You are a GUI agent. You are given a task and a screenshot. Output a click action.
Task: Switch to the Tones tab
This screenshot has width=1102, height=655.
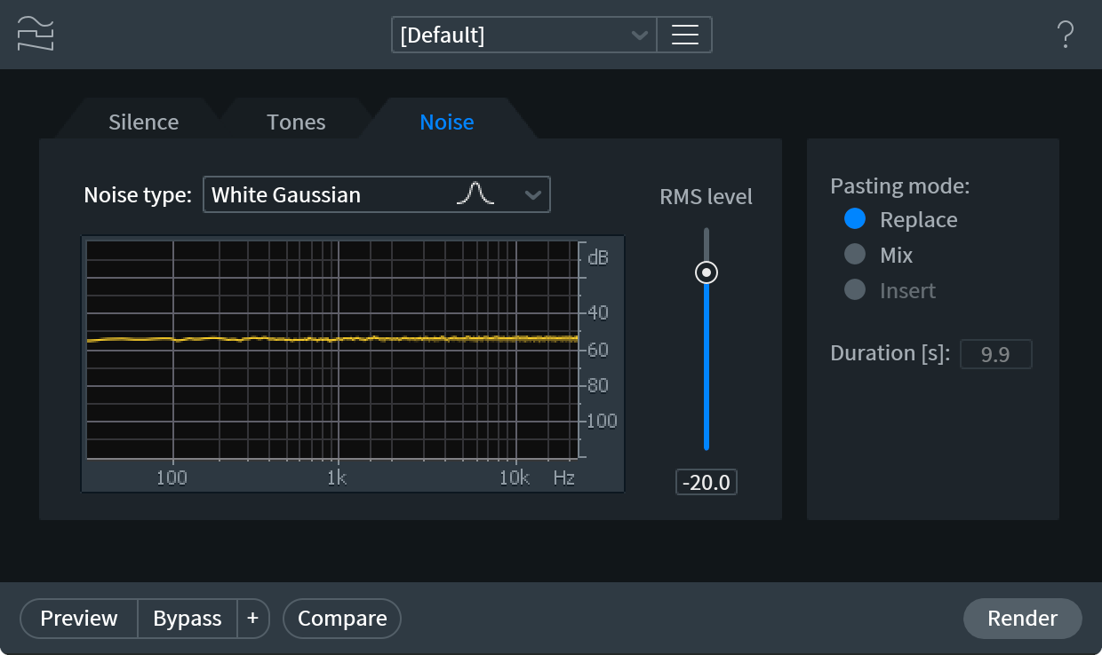point(296,122)
